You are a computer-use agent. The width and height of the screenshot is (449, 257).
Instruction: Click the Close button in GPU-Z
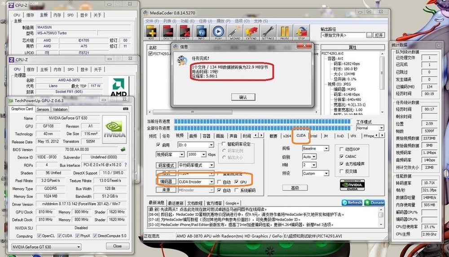click(117, 246)
